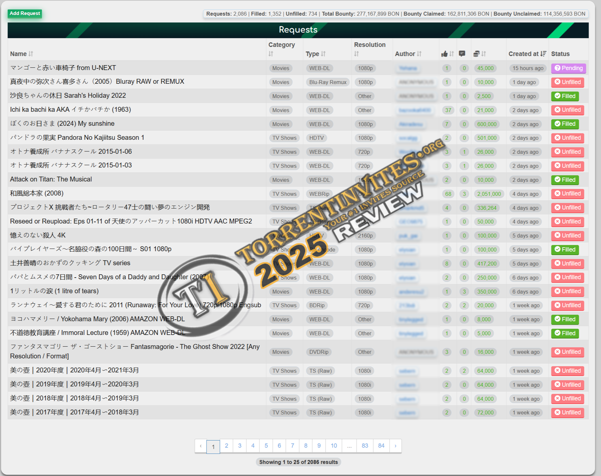Screen dimensions: 601x476
Task: Jump to last page 84
Action: pos(381,446)
